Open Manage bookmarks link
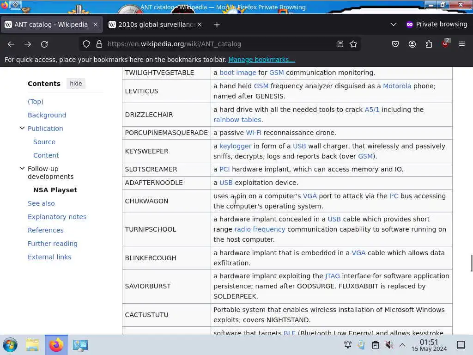This screenshot has width=473, height=355. tap(261, 60)
